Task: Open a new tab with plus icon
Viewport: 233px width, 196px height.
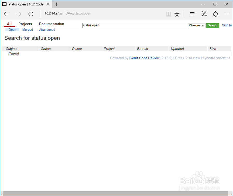Action: 56,4
